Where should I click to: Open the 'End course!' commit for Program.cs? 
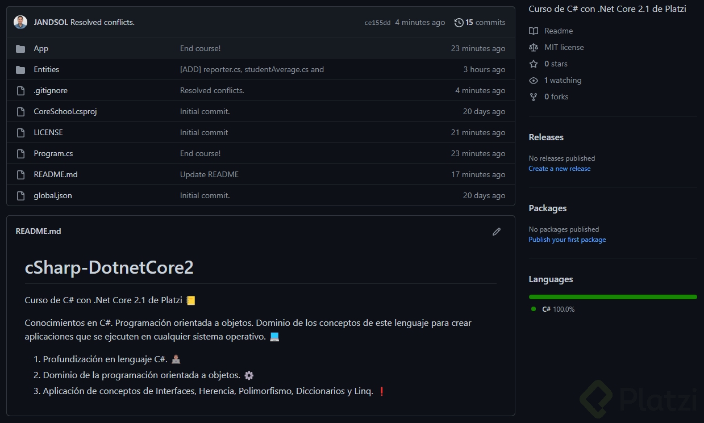coord(200,154)
